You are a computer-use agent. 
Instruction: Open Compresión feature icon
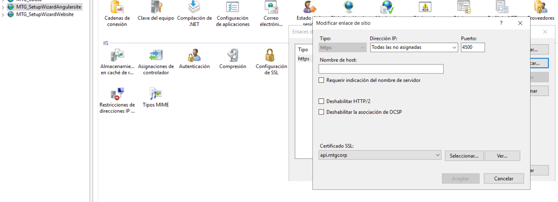point(233,56)
